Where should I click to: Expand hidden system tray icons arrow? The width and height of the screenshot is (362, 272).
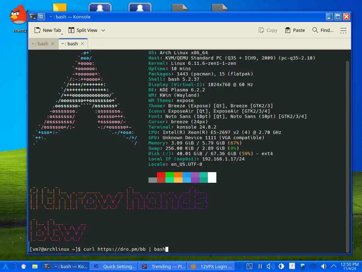[x=334, y=266]
